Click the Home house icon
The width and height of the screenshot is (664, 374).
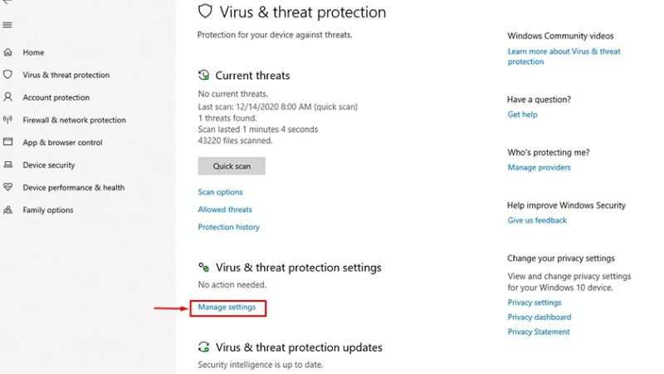pyautogui.click(x=7, y=52)
